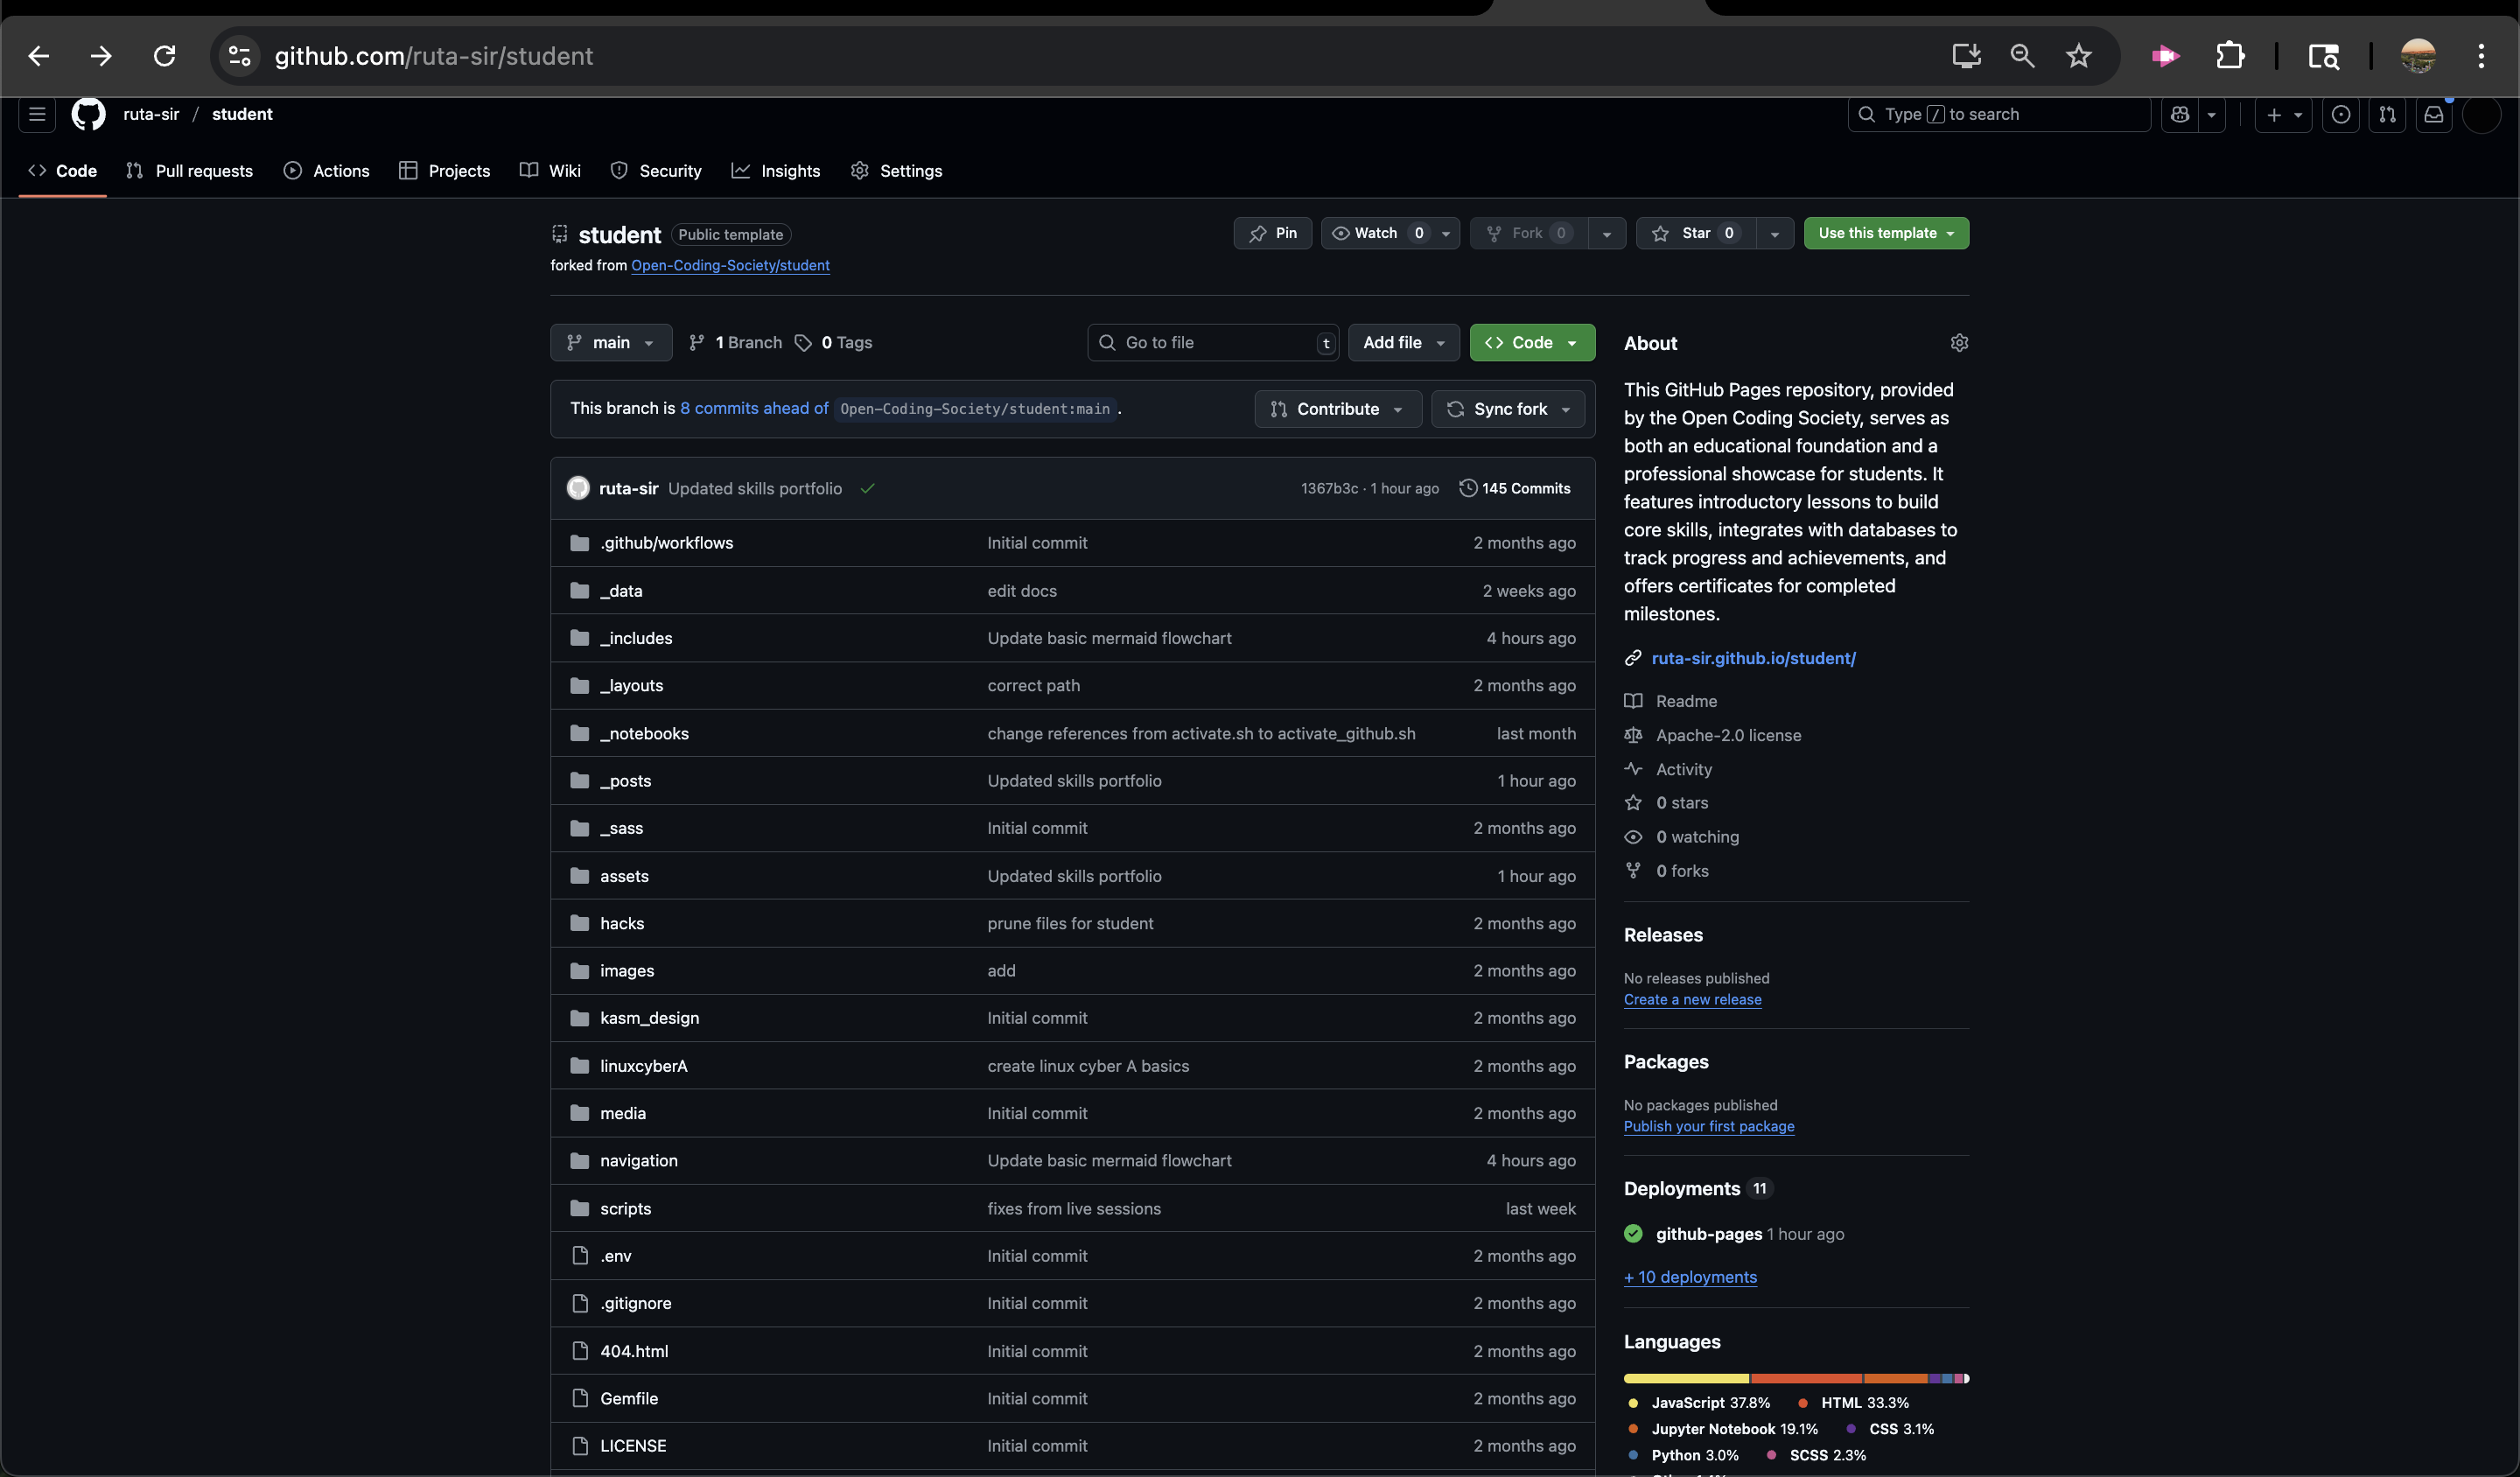Screen dimensions: 2520x1477
Task: Switch to the Pull requests tab
Action: [x=190, y=171]
